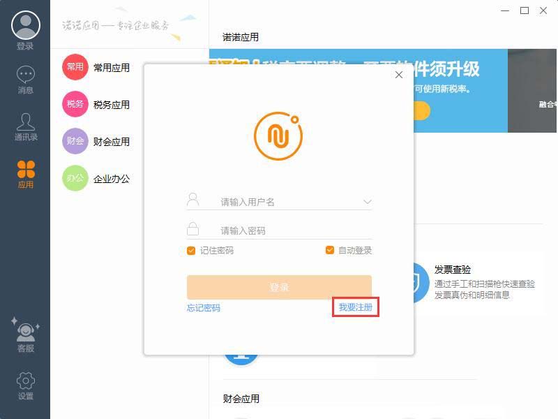
Task: Toggle the 记住密码 checkbox
Action: coord(191,251)
